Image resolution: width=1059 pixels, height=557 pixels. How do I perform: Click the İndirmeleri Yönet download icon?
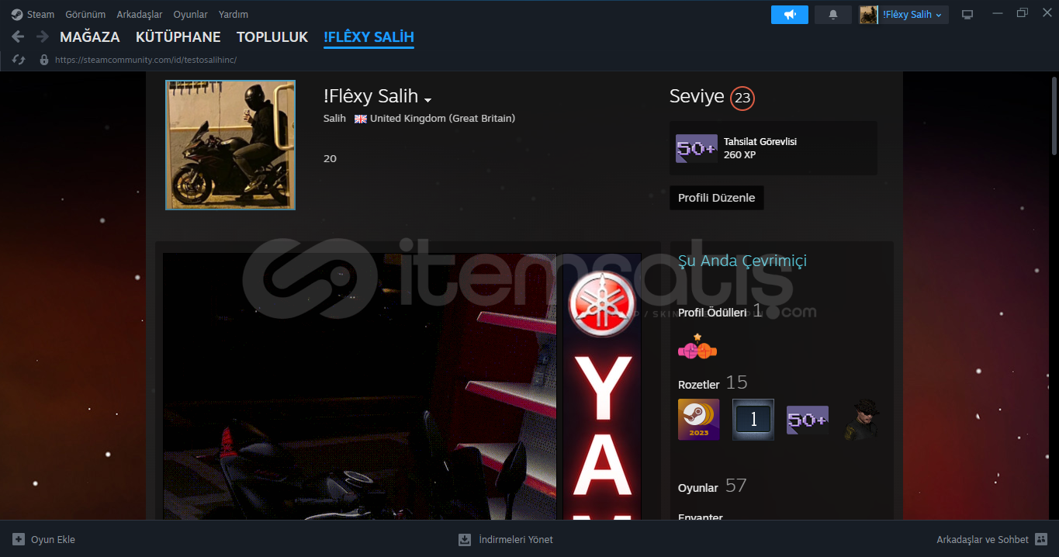pyautogui.click(x=465, y=539)
